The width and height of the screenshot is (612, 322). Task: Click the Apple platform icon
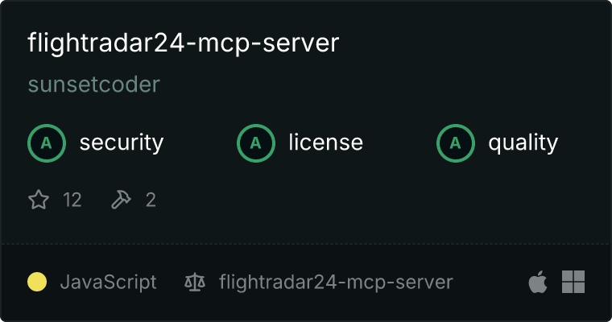(538, 282)
